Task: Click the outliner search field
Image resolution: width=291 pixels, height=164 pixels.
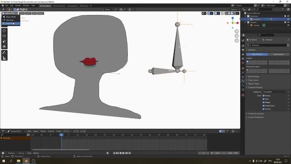Action: (x=264, y=9)
